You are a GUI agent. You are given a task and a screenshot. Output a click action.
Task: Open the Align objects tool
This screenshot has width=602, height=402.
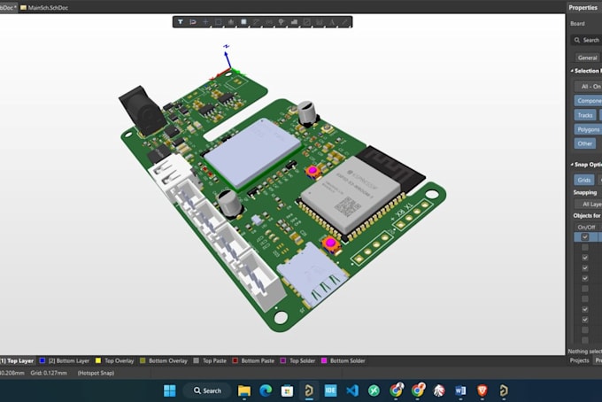pos(231,22)
